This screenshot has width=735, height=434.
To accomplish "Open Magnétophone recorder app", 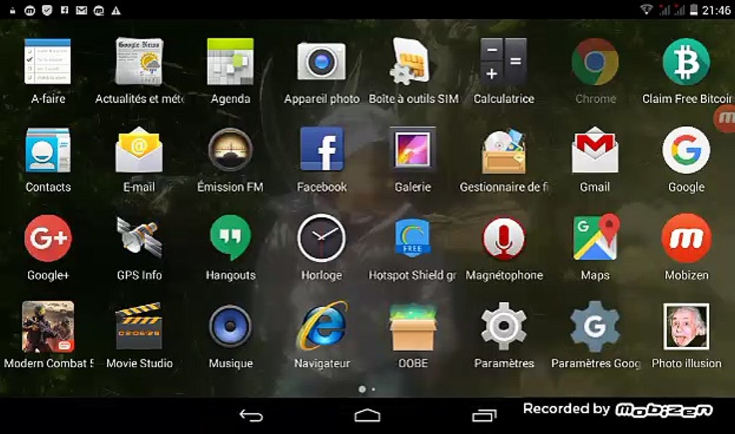I will pyautogui.click(x=504, y=238).
